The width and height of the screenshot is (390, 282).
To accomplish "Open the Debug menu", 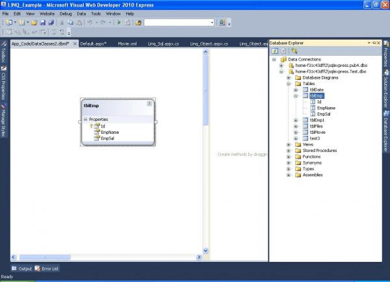I will click(x=66, y=14).
